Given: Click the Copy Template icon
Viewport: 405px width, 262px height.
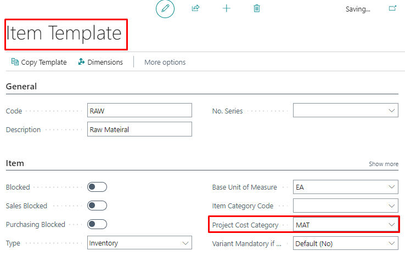Looking at the screenshot, I should click(x=15, y=62).
